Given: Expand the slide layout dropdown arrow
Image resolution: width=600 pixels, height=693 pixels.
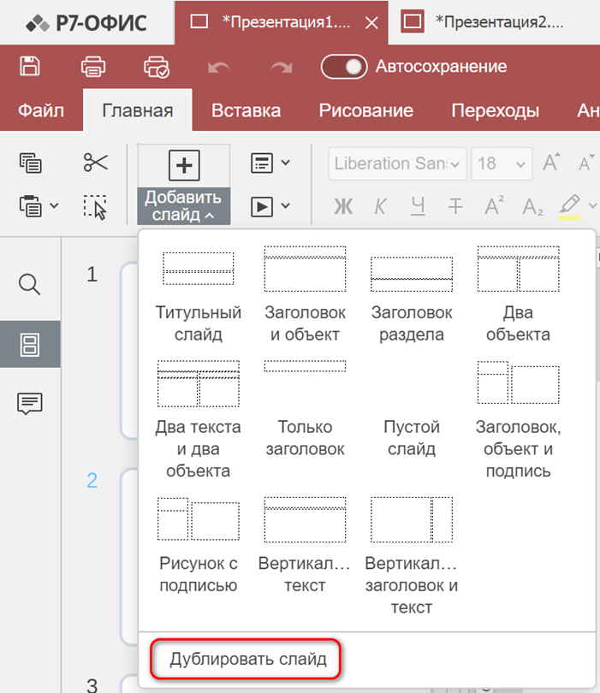Looking at the screenshot, I should [286, 163].
